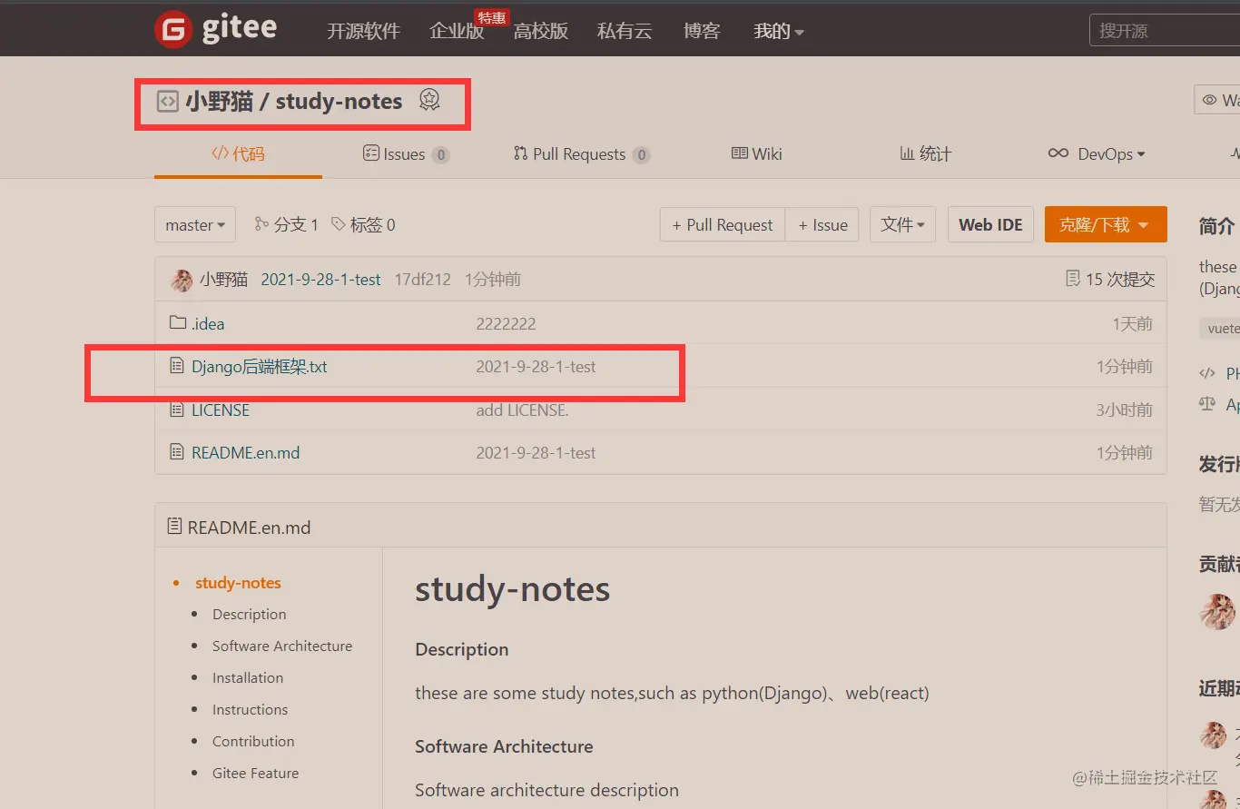Open the LICENSE file

(x=221, y=409)
